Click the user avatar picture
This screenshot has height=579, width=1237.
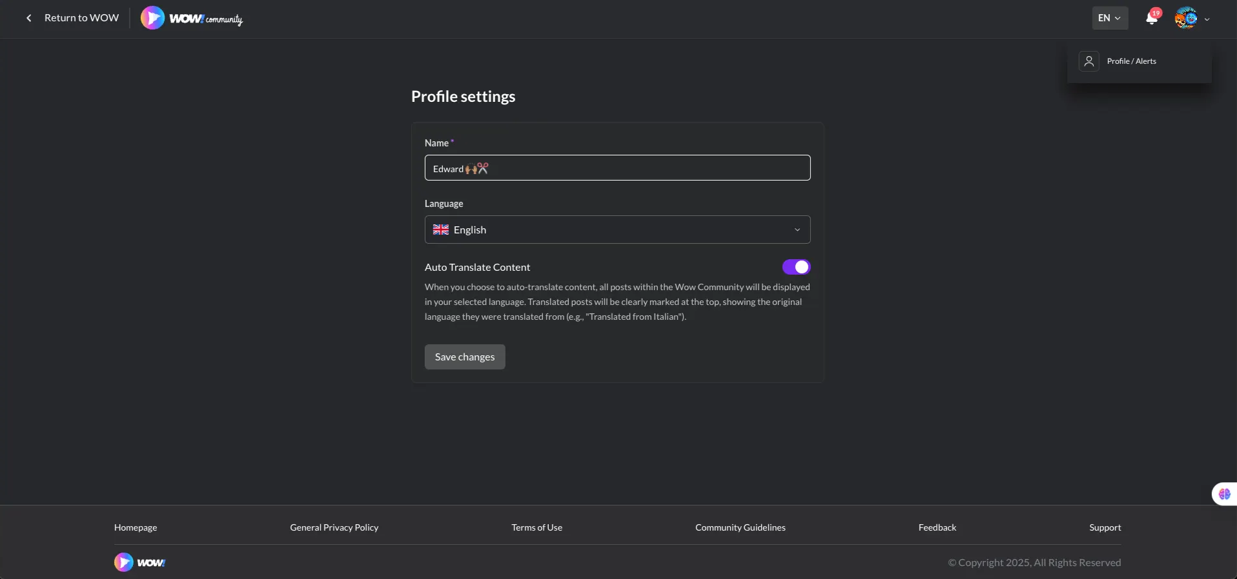(x=1186, y=18)
